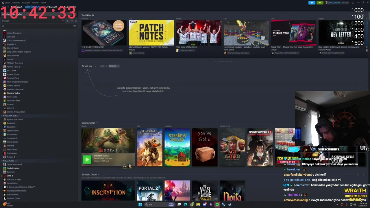The height and width of the screenshot is (208, 370).
Task: Open the TCG Card Shop upcoming update news
Action: coord(246,33)
